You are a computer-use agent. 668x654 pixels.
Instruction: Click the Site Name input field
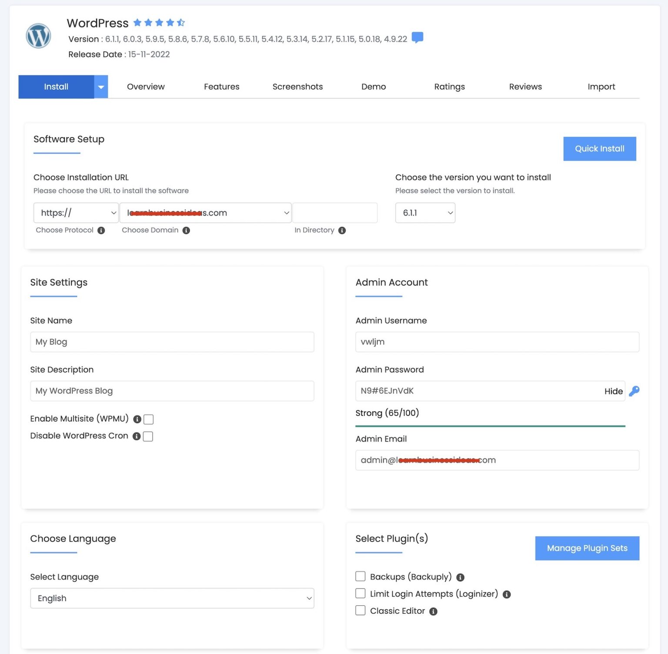172,342
